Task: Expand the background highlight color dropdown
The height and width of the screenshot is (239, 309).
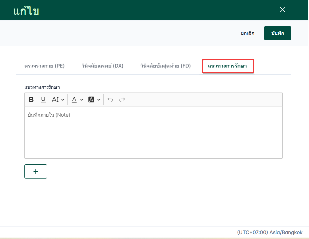Action: coord(99,100)
